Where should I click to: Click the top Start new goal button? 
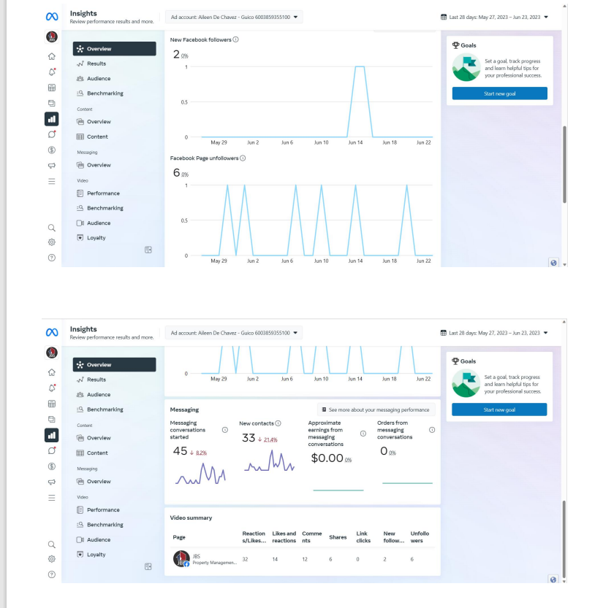pos(500,93)
